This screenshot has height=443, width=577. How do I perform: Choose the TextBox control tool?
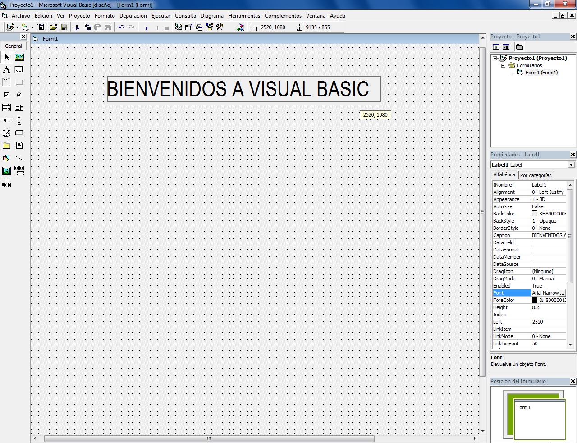(x=19, y=70)
